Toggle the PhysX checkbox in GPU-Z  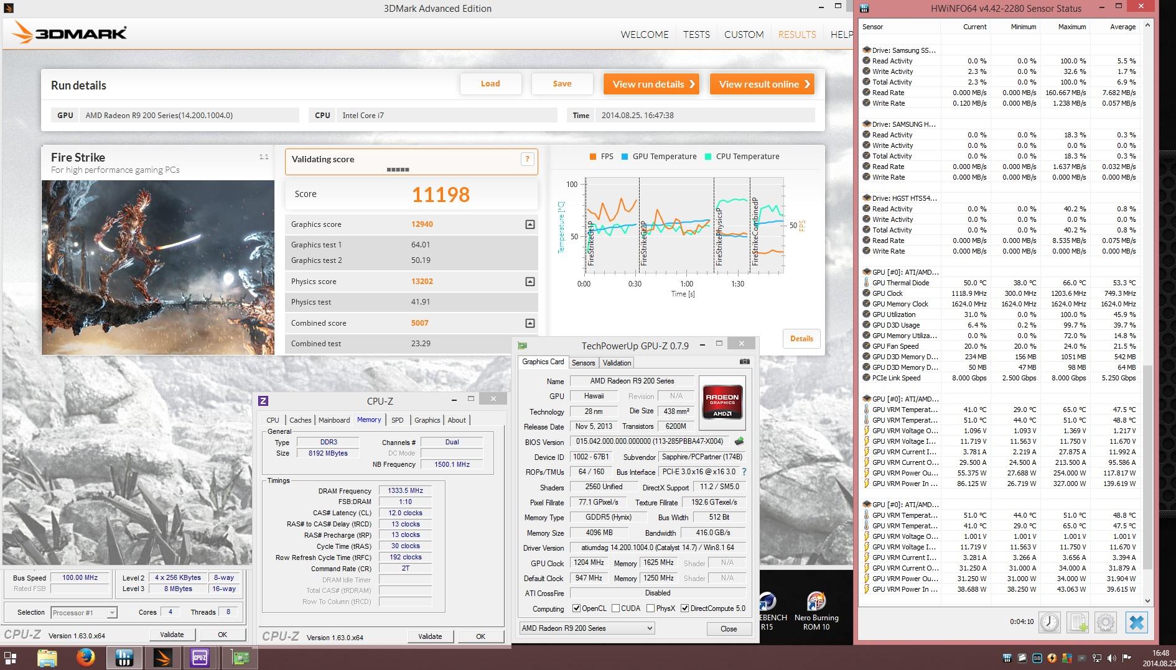(x=650, y=608)
